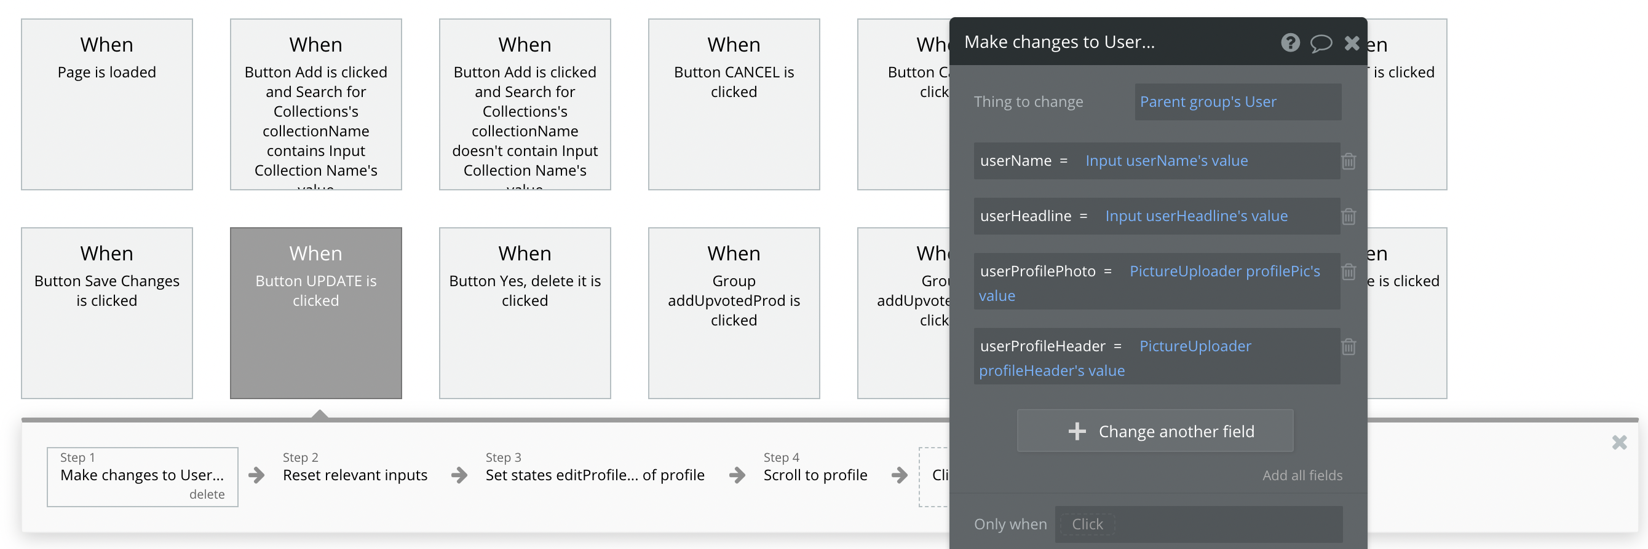Open the comment bubble icon
The width and height of the screenshot is (1648, 549).
click(x=1320, y=43)
